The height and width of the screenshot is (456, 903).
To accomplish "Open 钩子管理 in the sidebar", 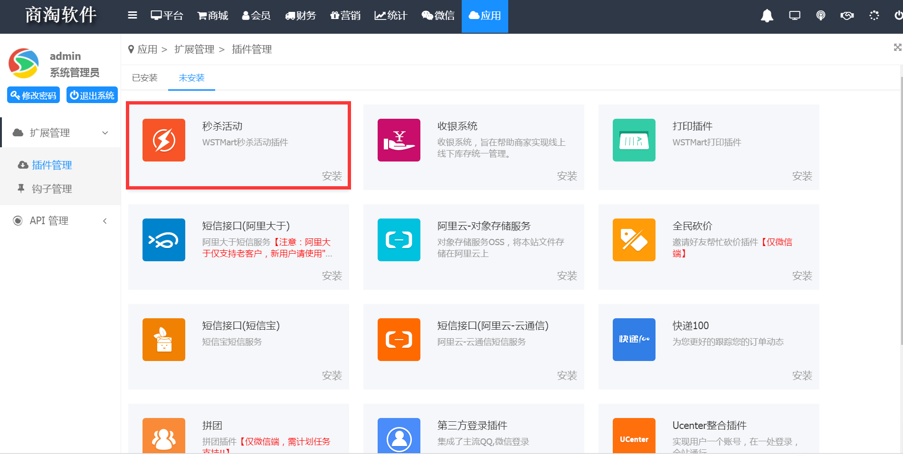I will coord(52,189).
